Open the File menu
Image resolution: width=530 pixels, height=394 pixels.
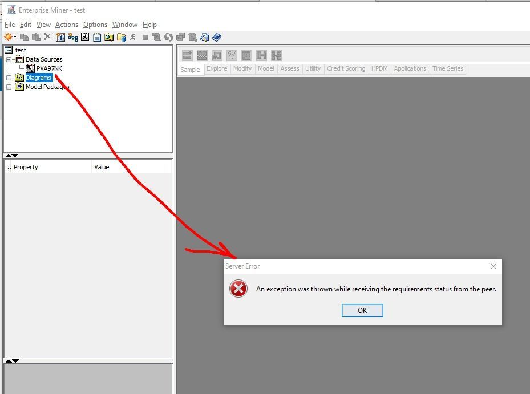(x=10, y=25)
